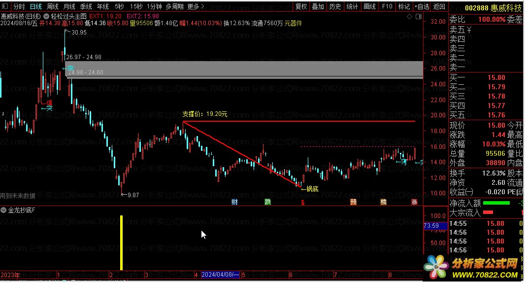
Task: Select the 年线 yearly period
Action: [x=102, y=6]
